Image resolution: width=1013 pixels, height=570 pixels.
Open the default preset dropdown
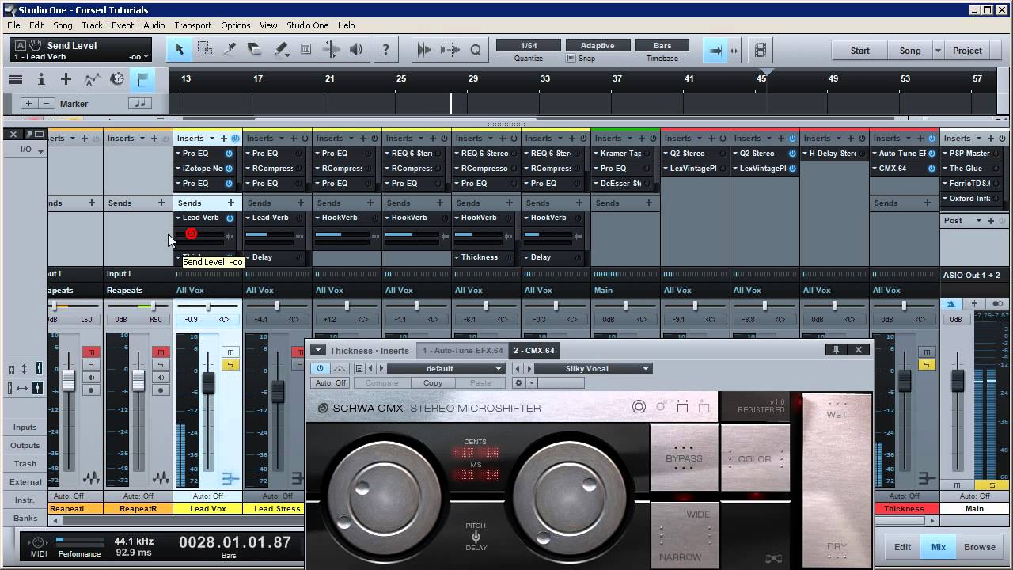pyautogui.click(x=446, y=368)
